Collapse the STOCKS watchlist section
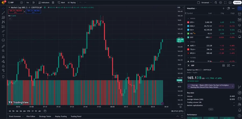The height and width of the screenshot is (119, 242). tap(188, 42)
